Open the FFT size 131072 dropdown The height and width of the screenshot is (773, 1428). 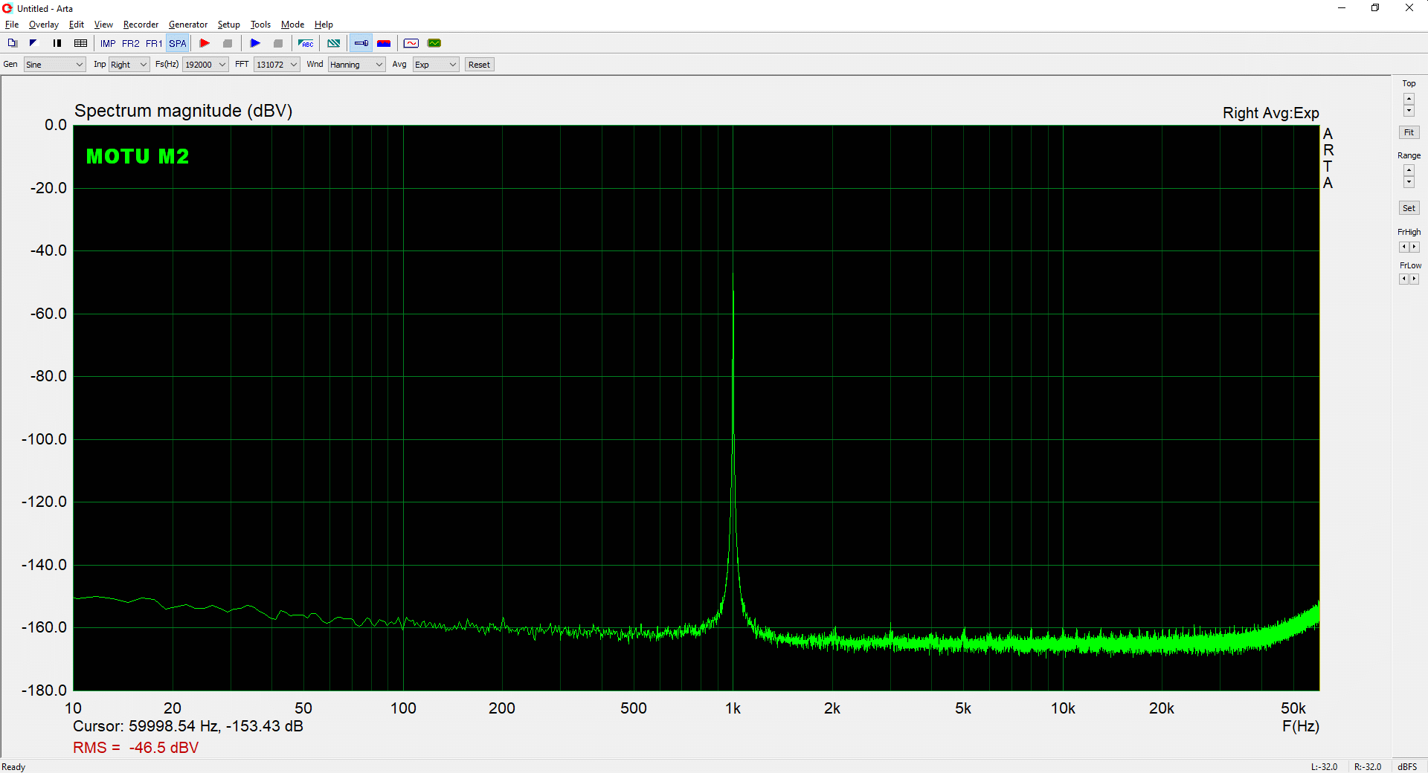pos(277,65)
